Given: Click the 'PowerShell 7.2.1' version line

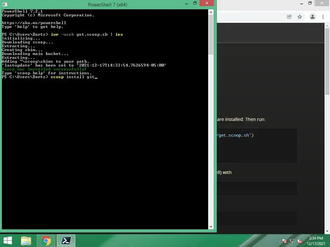Looking at the screenshot, I should (x=22, y=11).
